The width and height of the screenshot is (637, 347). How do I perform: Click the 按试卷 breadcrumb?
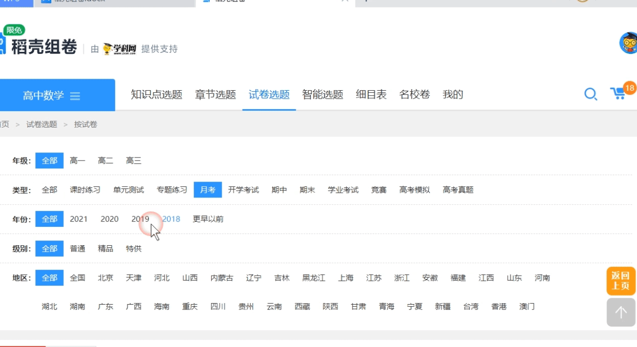pyautogui.click(x=86, y=124)
